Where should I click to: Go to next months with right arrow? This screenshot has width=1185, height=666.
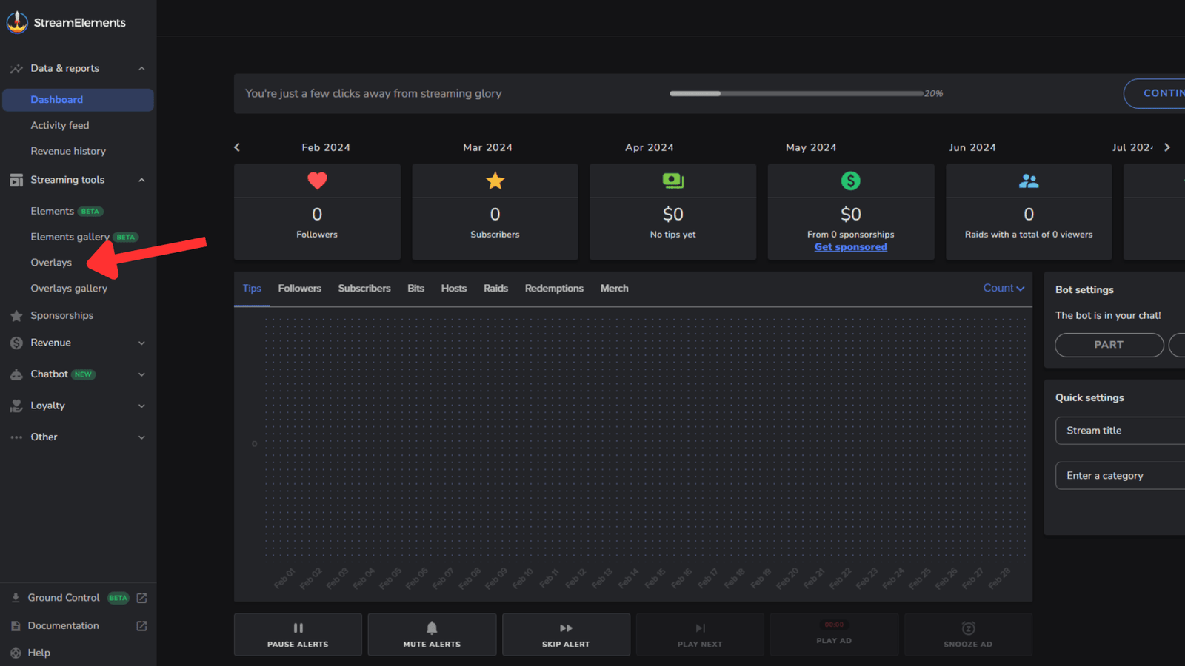(x=1167, y=147)
